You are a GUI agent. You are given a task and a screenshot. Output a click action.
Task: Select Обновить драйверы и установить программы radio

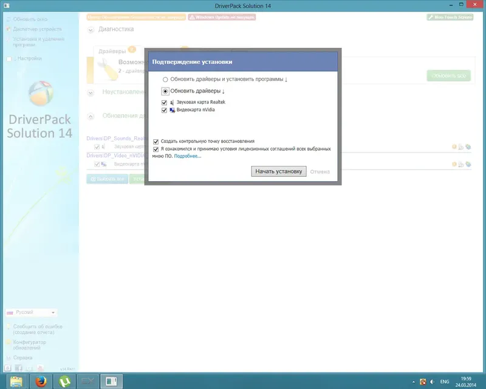pos(165,80)
